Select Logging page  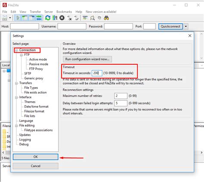25,140
